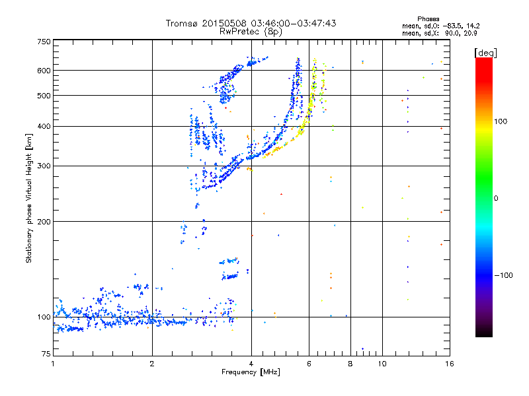
Task: Click the 'Frequency [MHz]' axis label
Action: point(251,372)
